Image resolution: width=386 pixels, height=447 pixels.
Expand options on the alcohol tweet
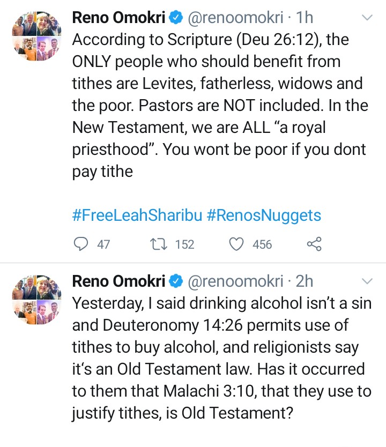coord(367,281)
